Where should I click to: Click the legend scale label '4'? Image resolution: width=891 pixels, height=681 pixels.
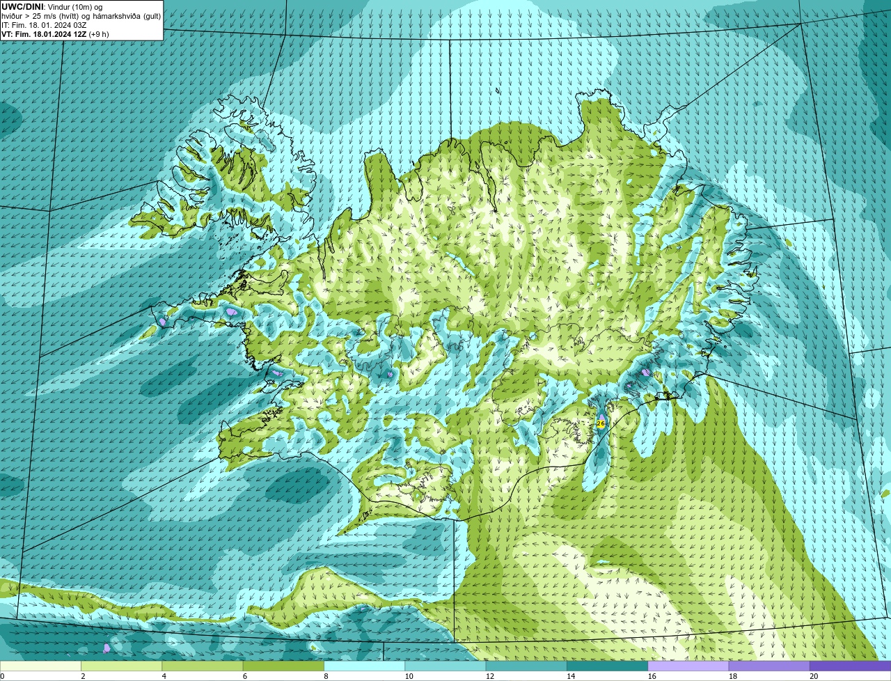[x=164, y=676]
